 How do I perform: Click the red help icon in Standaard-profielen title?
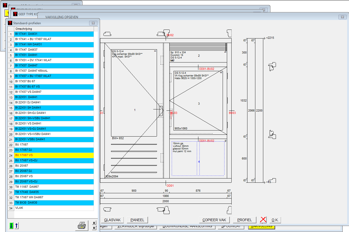[x=10, y=23]
